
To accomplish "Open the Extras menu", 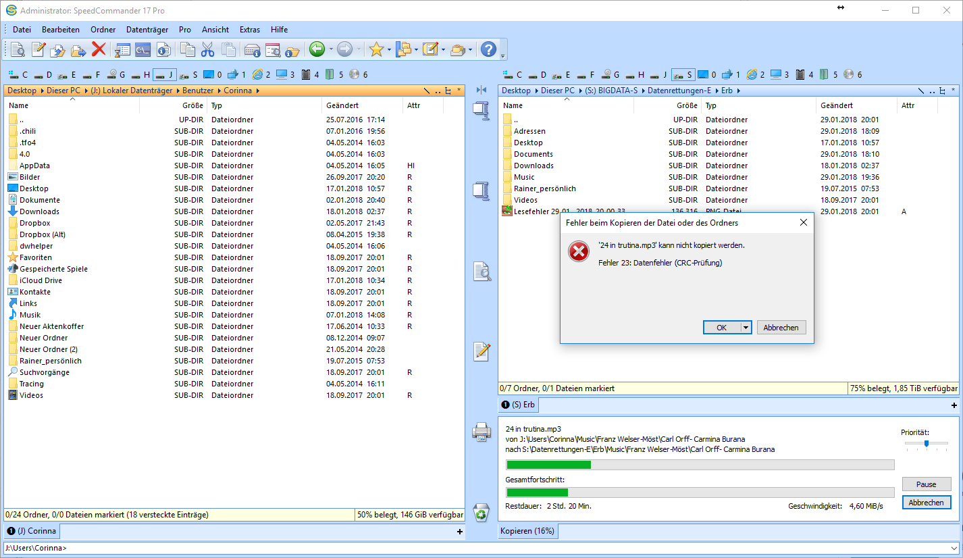I will pyautogui.click(x=249, y=30).
